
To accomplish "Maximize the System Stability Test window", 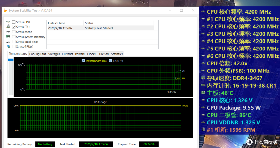I will coord(181,11).
